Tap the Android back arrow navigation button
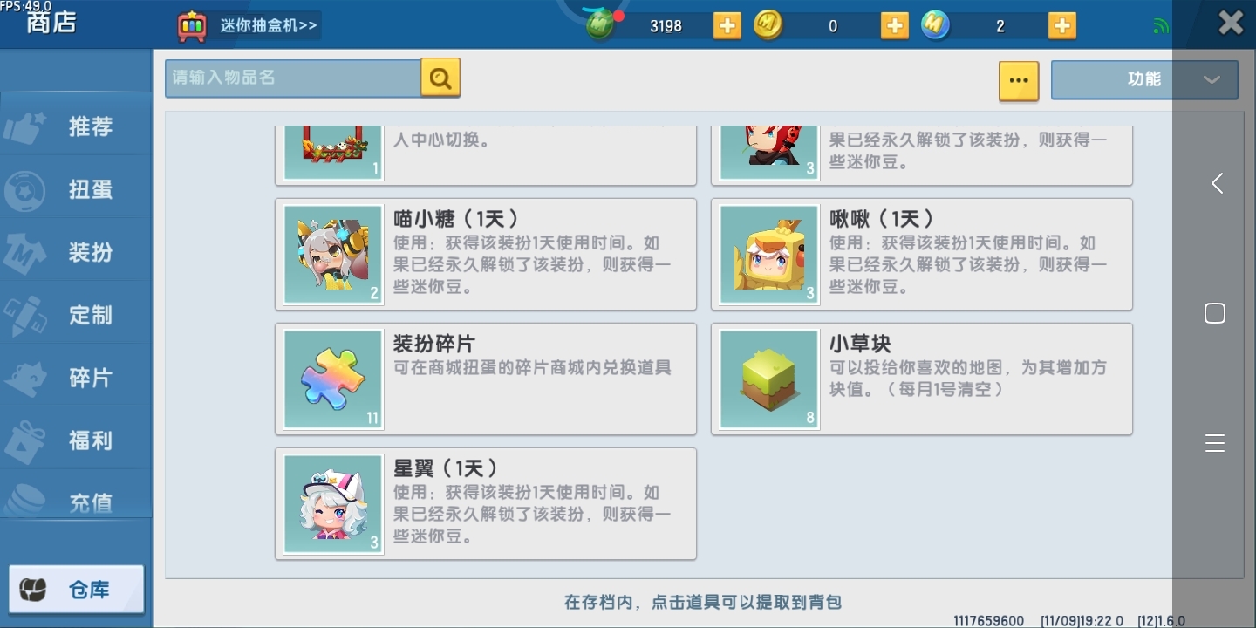Viewport: 1256px width, 628px height. 1216,183
